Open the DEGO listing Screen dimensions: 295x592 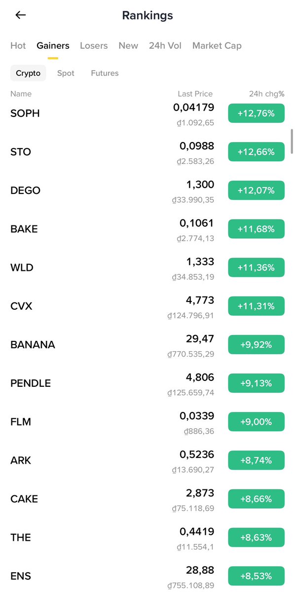(x=147, y=190)
